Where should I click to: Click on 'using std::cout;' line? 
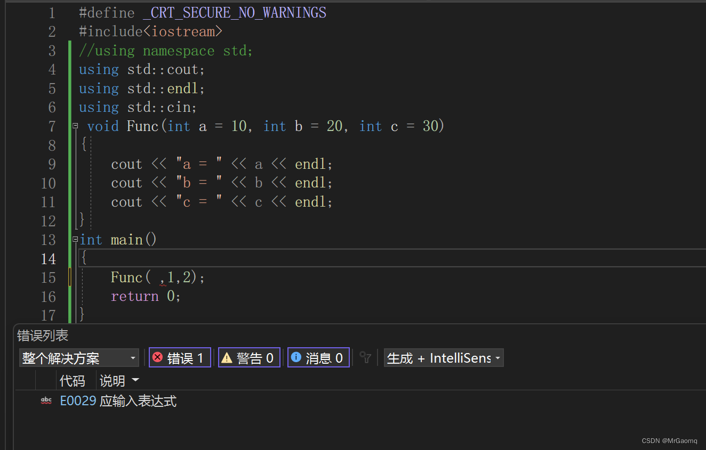click(142, 70)
